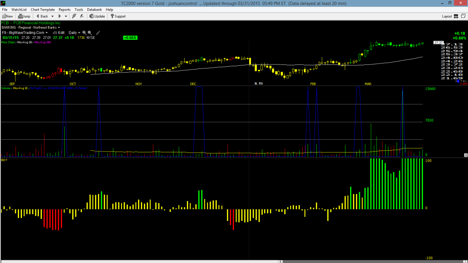Open the fx formula editor
Viewport: 468px width, 263px height.
coord(82,16)
